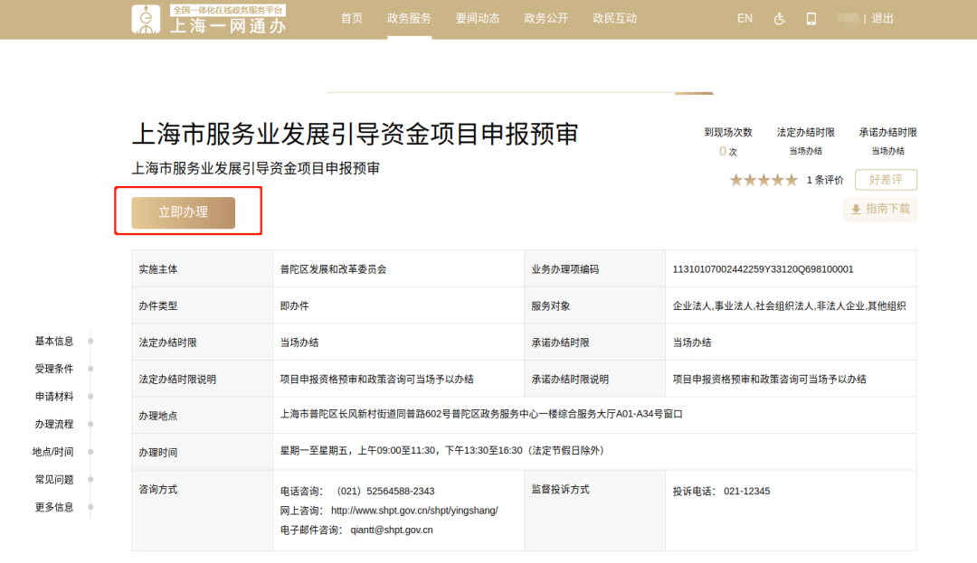
Task: Select 办理流程 in the side navigation
Action: click(54, 425)
